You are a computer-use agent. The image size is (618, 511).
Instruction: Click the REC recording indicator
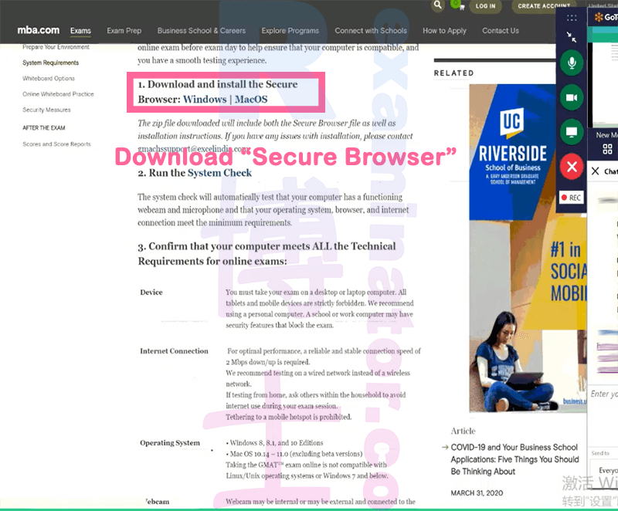click(x=571, y=198)
